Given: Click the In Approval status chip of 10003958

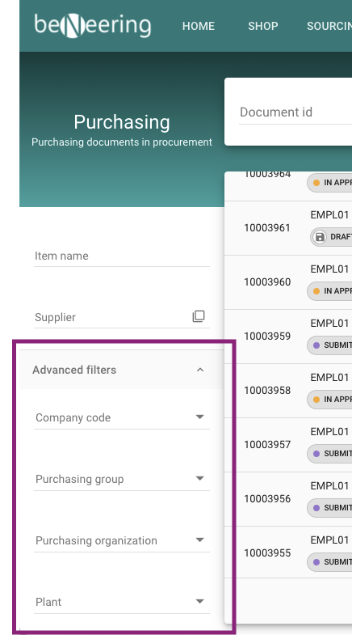Looking at the screenshot, I should [329, 400].
